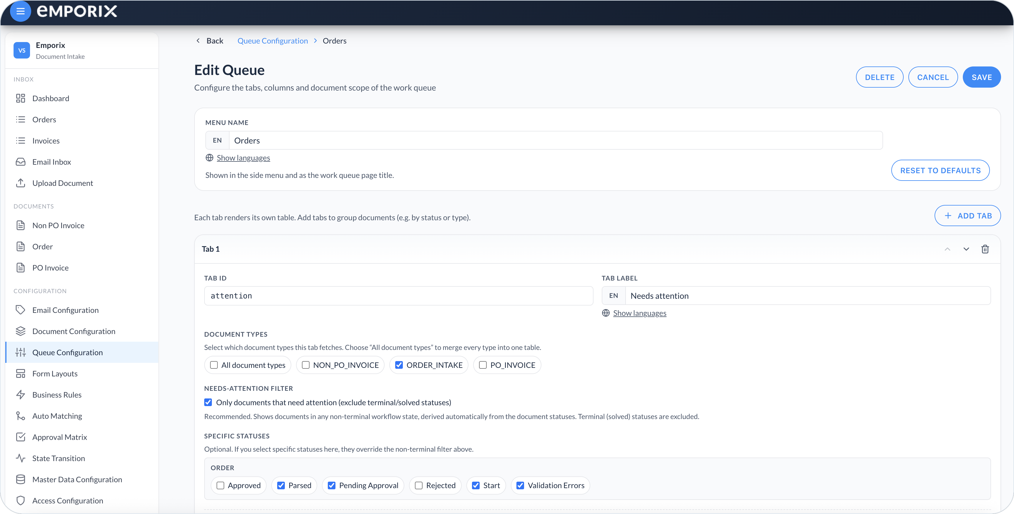
Task: Move Tab 1 down with chevron
Action: pyautogui.click(x=966, y=249)
